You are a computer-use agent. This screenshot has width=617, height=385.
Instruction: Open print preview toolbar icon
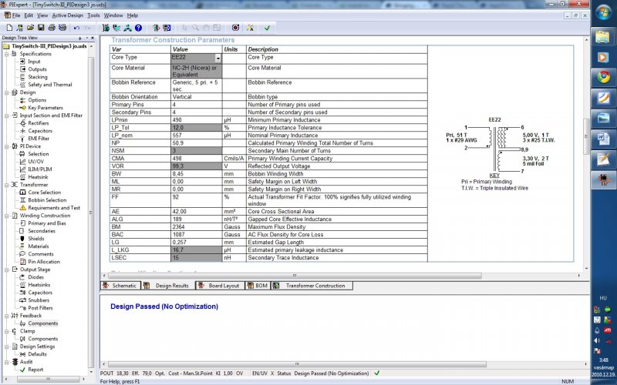(x=62, y=28)
